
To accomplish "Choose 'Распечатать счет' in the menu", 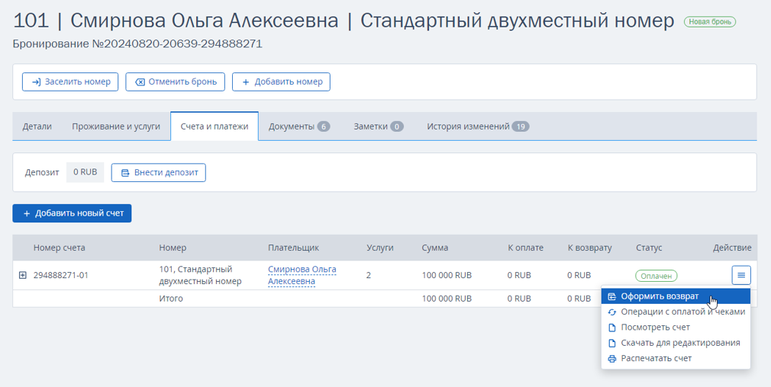I will (676, 359).
